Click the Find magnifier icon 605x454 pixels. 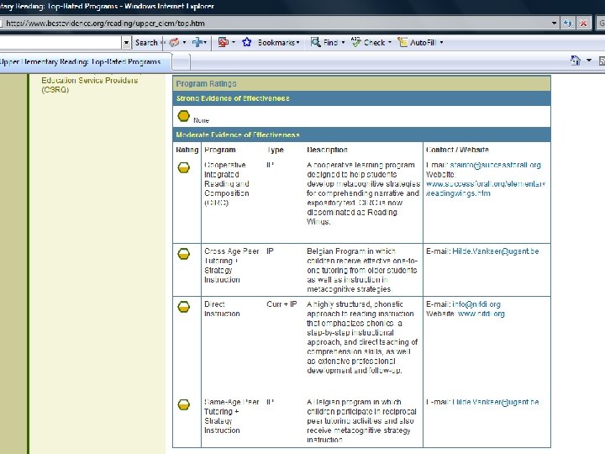click(x=316, y=42)
